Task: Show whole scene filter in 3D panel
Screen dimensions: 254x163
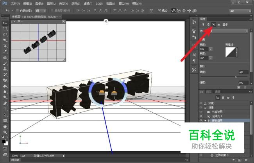Action: click(x=218, y=97)
